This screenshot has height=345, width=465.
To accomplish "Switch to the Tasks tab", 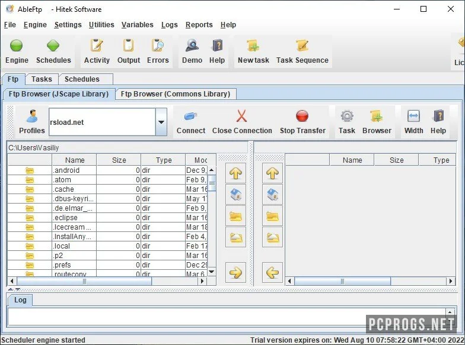I will click(x=42, y=79).
